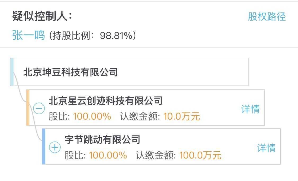This screenshot has height=181, width=298.
Task: Click 100.0万元 subscribed amount value
Action: 200,155
